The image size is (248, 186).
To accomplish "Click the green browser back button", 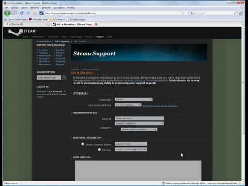I will (x=7, y=13).
